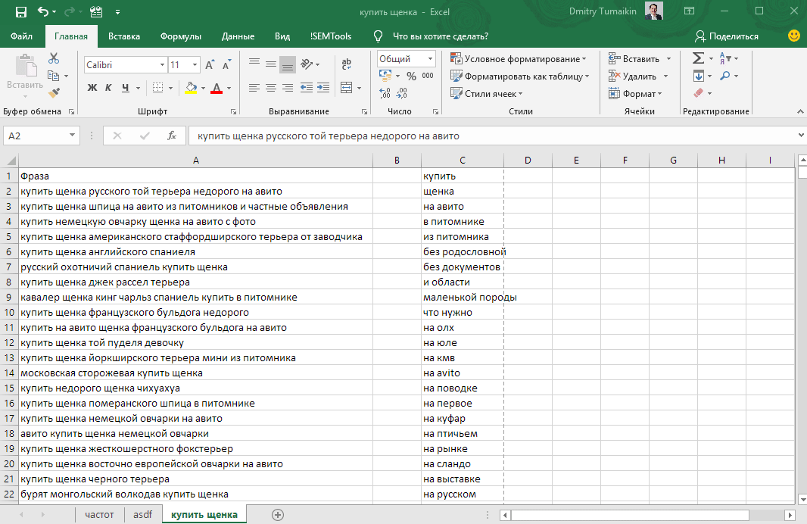Toggle bold formatting (Ж)

pyautogui.click(x=92, y=88)
